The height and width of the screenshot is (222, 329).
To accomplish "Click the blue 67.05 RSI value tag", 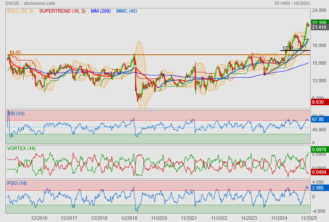I will (318, 119).
